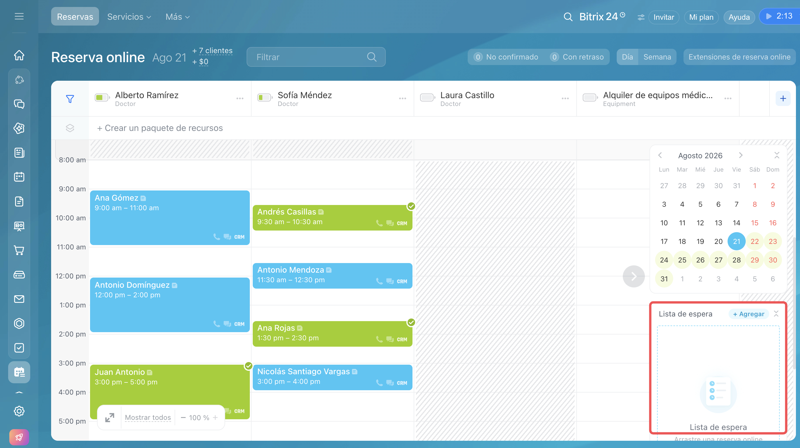
Task: Open the online store cart icon
Action: pyautogui.click(x=19, y=250)
